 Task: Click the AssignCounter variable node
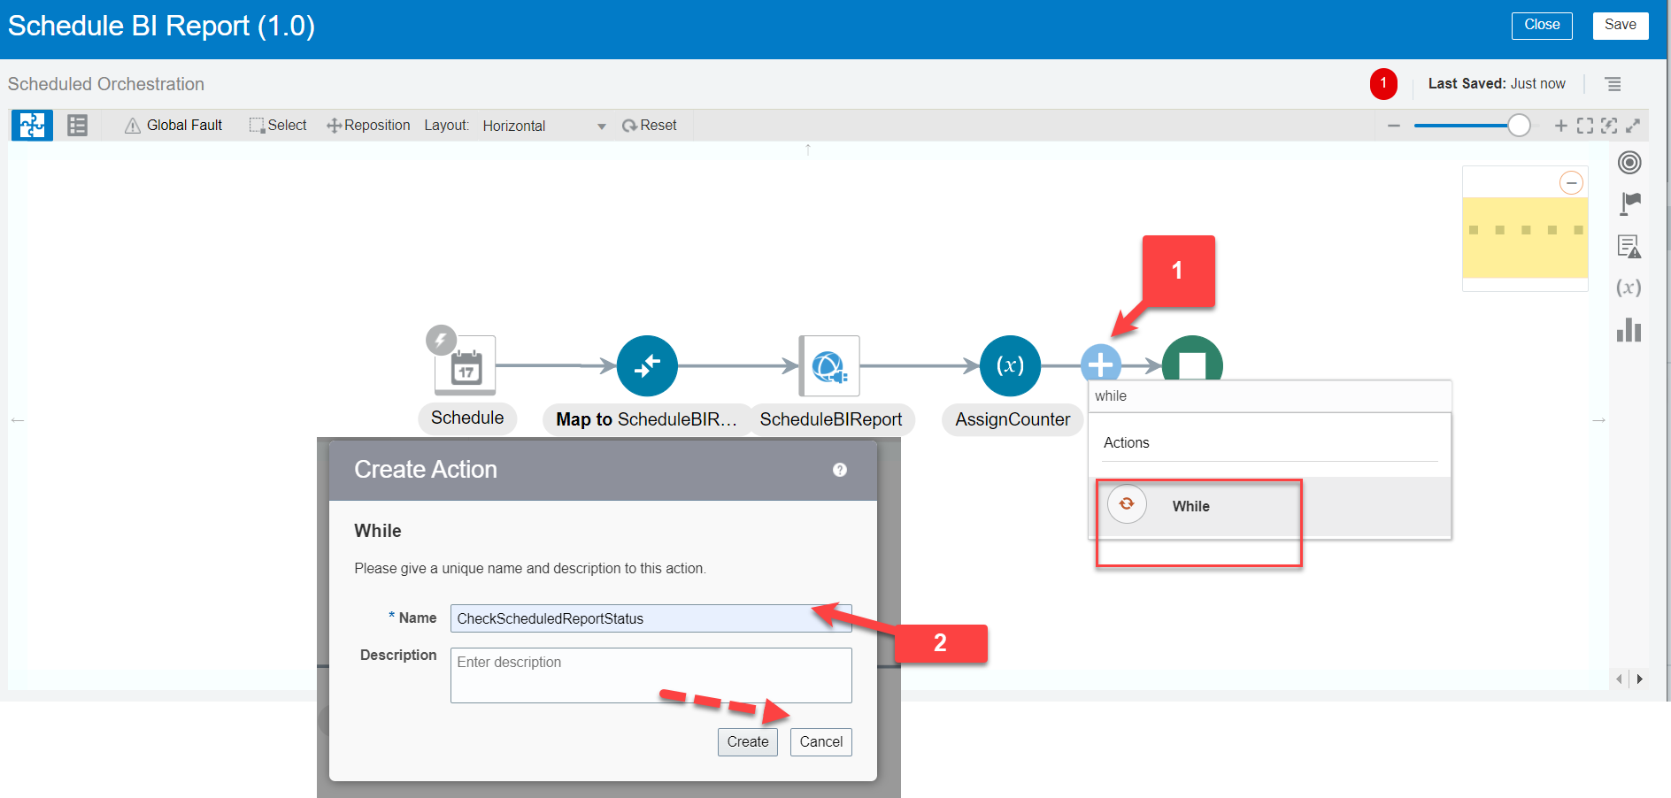coord(1010,365)
